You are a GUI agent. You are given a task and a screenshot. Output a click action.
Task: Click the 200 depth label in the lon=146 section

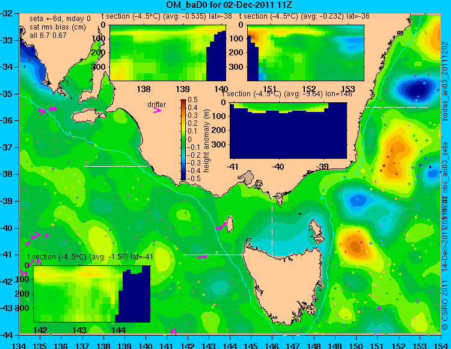[219, 131]
